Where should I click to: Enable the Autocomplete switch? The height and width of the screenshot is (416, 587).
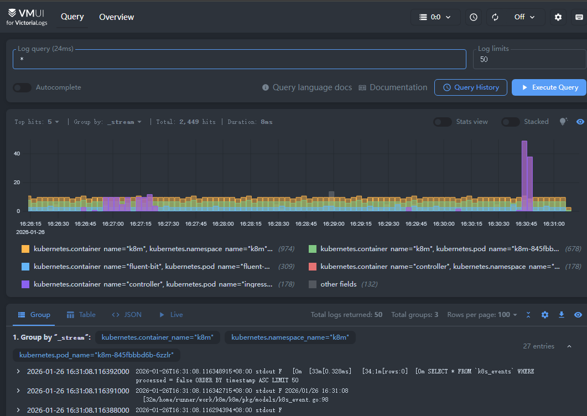pos(22,87)
